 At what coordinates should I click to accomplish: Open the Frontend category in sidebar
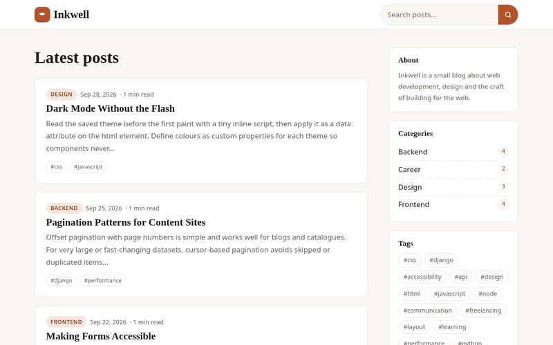click(453, 204)
